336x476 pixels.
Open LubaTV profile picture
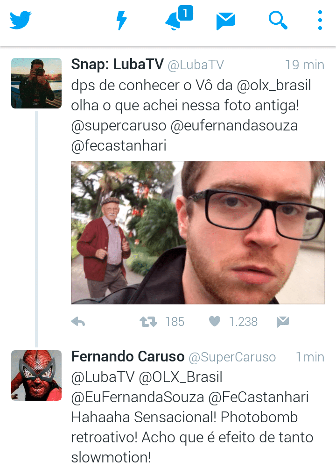(36, 83)
